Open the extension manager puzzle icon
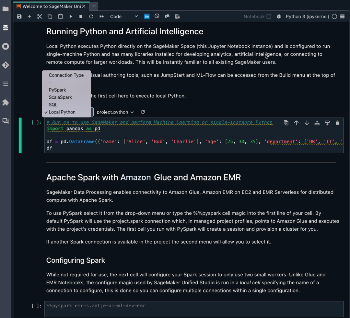 pyautogui.click(x=6, y=103)
